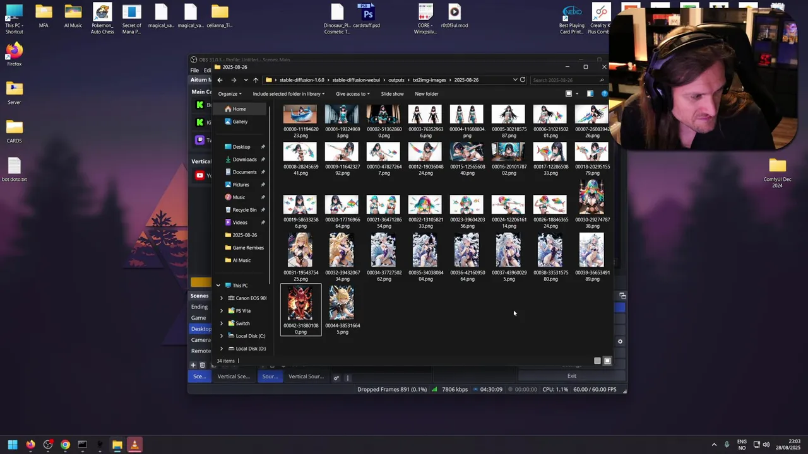Open Windows Start button on taskbar

[13, 445]
